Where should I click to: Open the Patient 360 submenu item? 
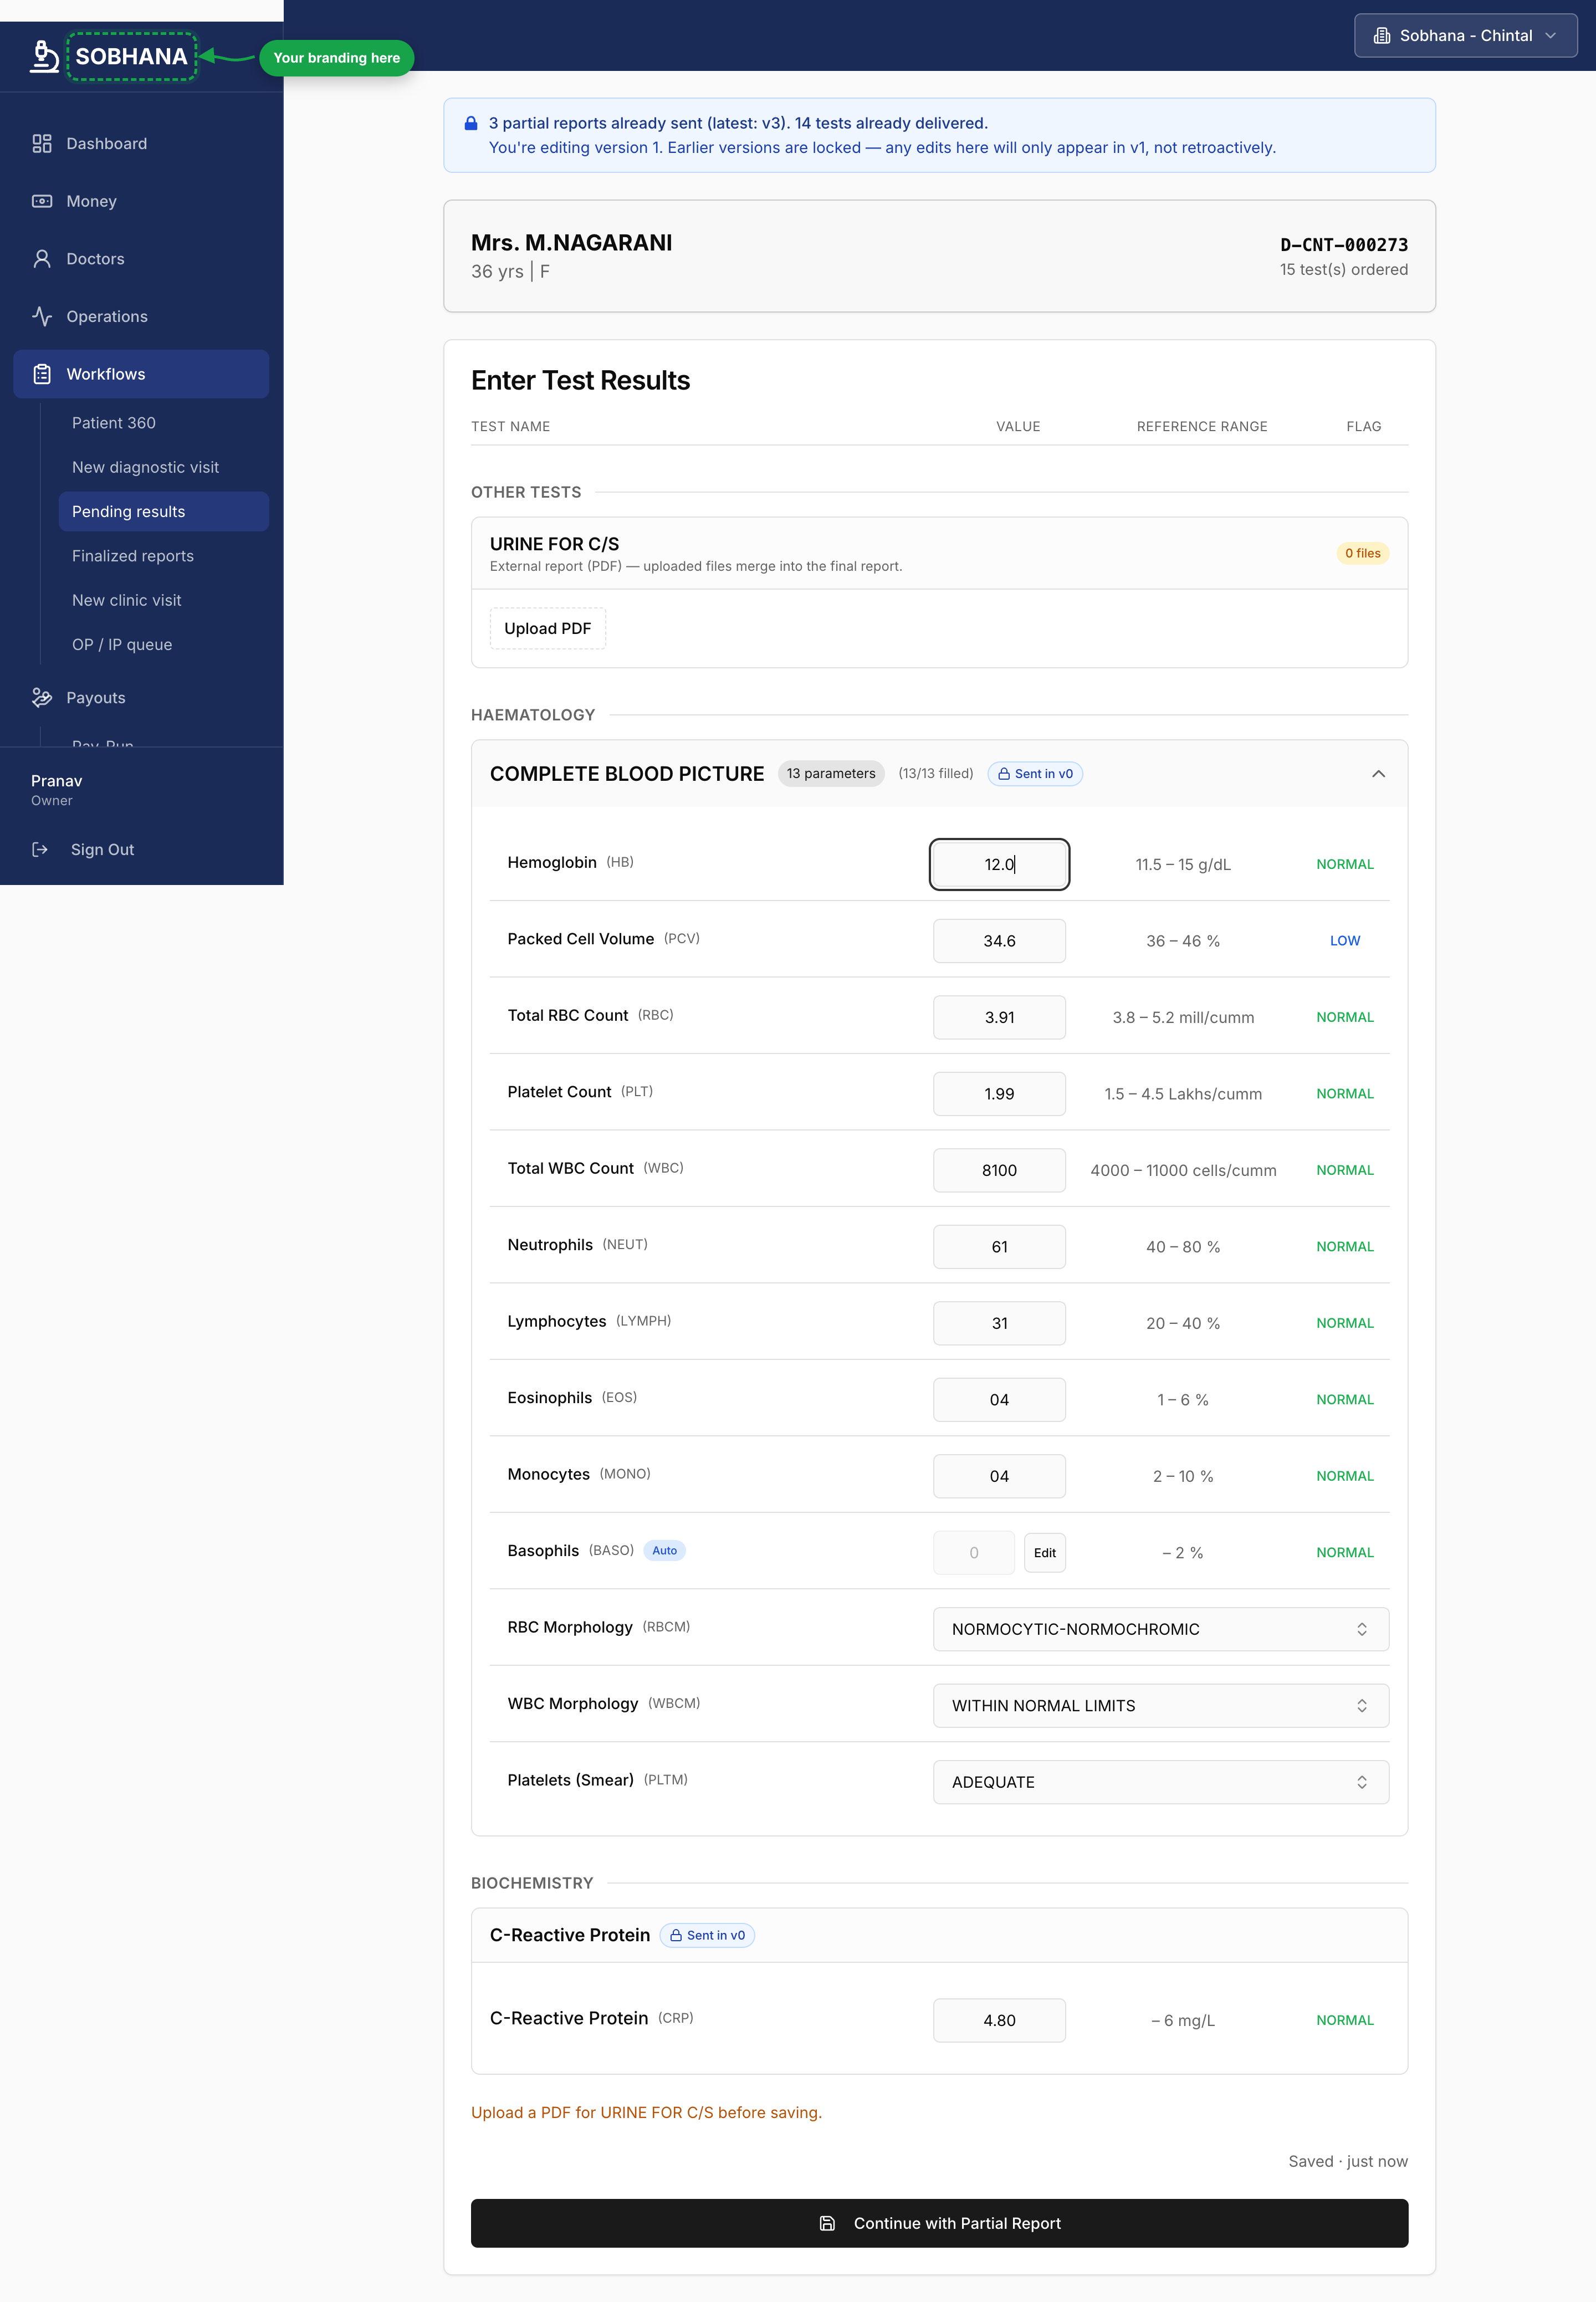pos(114,423)
